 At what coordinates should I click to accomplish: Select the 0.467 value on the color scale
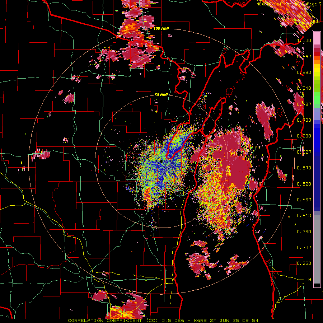coord(304,200)
